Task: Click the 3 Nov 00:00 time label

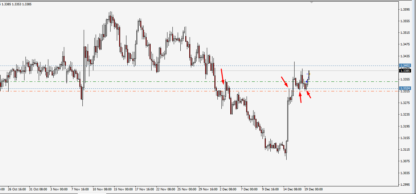Action: click(x=59, y=189)
